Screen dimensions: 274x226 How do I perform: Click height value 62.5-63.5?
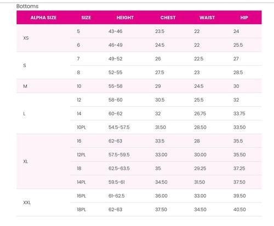(x=119, y=168)
